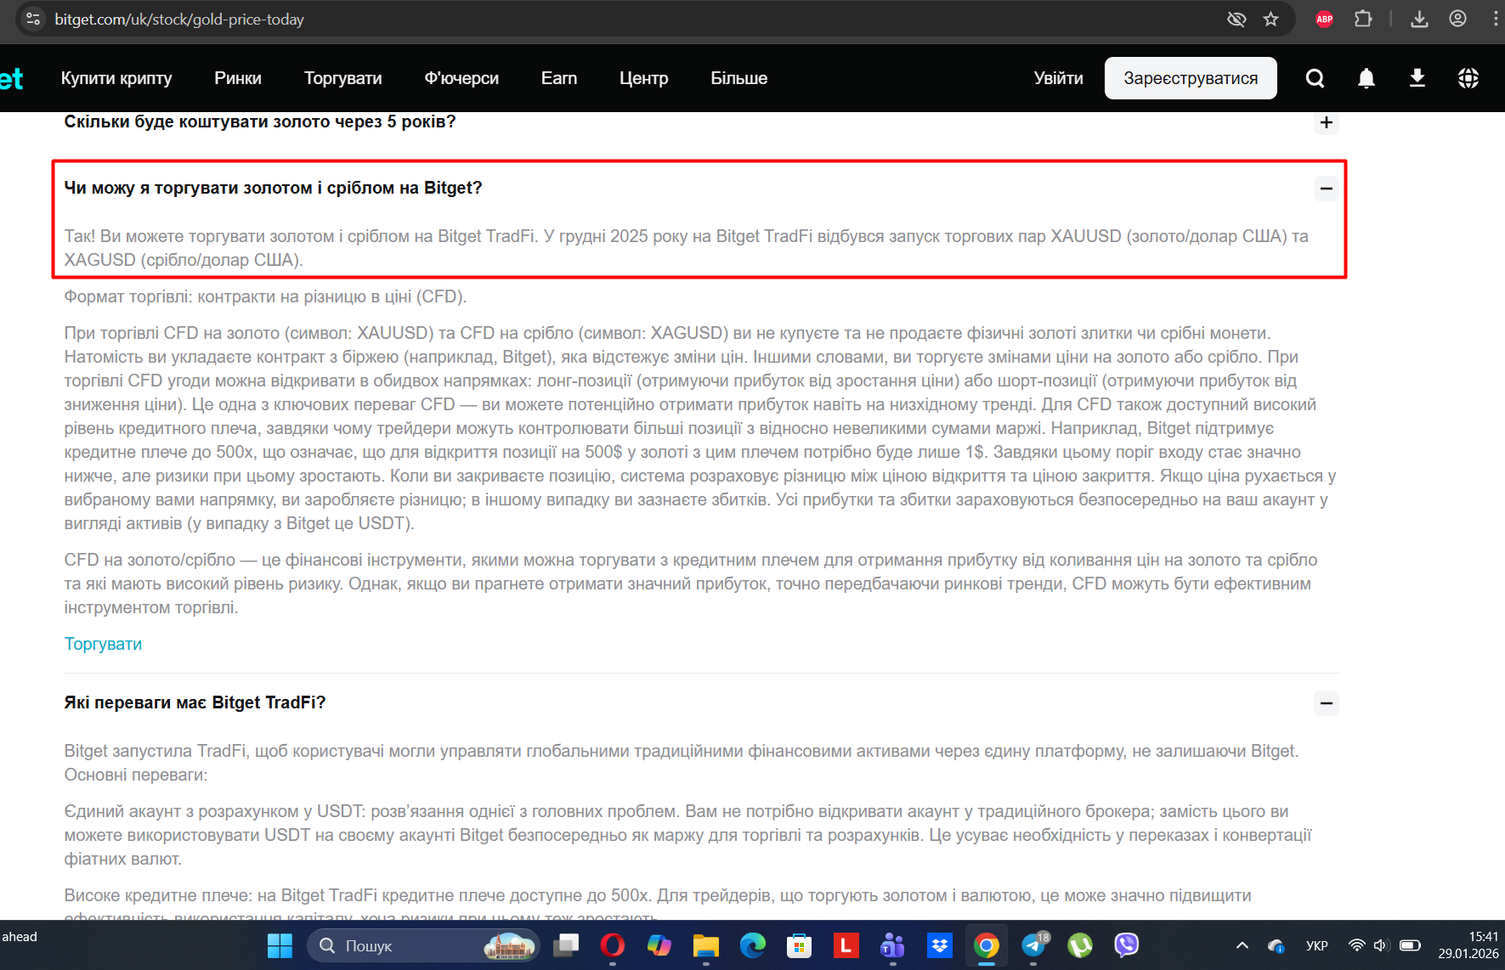Screen dimensions: 1505x970
Task: Open the language globe icon
Action: click(x=1468, y=78)
